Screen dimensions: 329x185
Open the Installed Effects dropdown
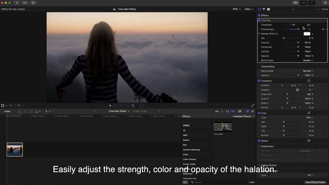pos(243,117)
